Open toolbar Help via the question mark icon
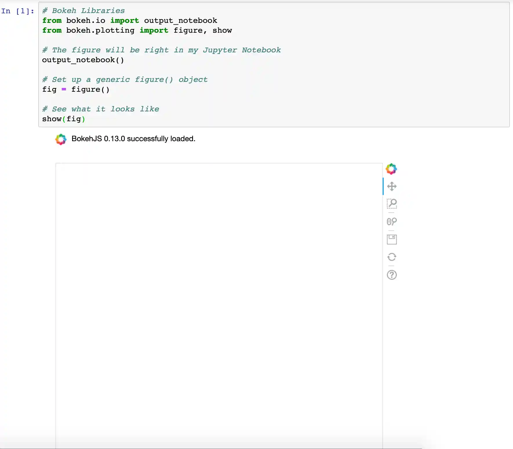513x449 pixels. [392, 275]
